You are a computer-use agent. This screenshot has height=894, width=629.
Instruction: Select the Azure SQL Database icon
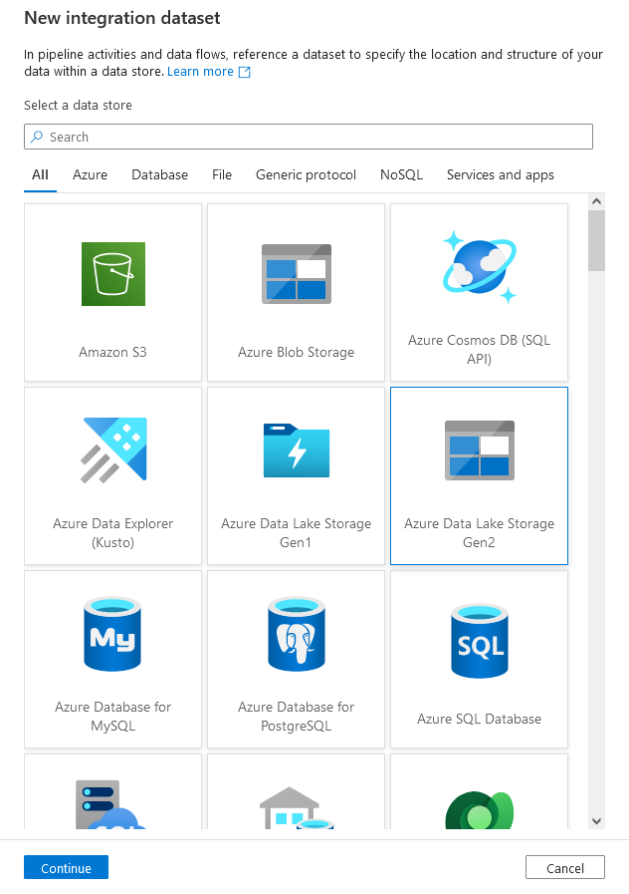coord(480,641)
